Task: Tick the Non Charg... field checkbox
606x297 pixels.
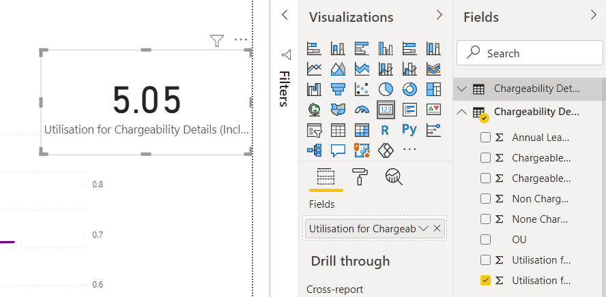Action: (x=485, y=199)
